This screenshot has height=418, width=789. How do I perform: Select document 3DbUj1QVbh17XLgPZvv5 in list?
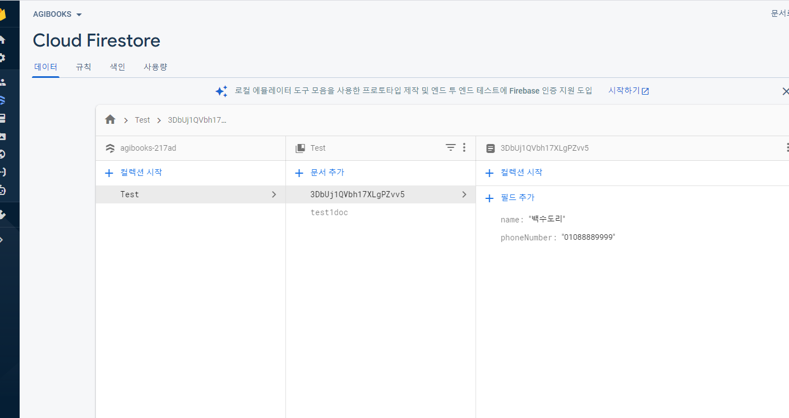[381, 194]
